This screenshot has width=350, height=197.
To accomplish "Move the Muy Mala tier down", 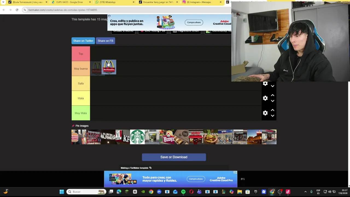I will point(272,116).
